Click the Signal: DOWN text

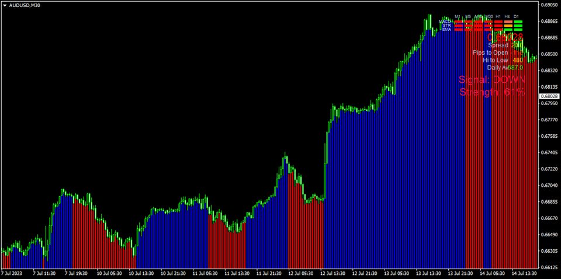click(492, 80)
